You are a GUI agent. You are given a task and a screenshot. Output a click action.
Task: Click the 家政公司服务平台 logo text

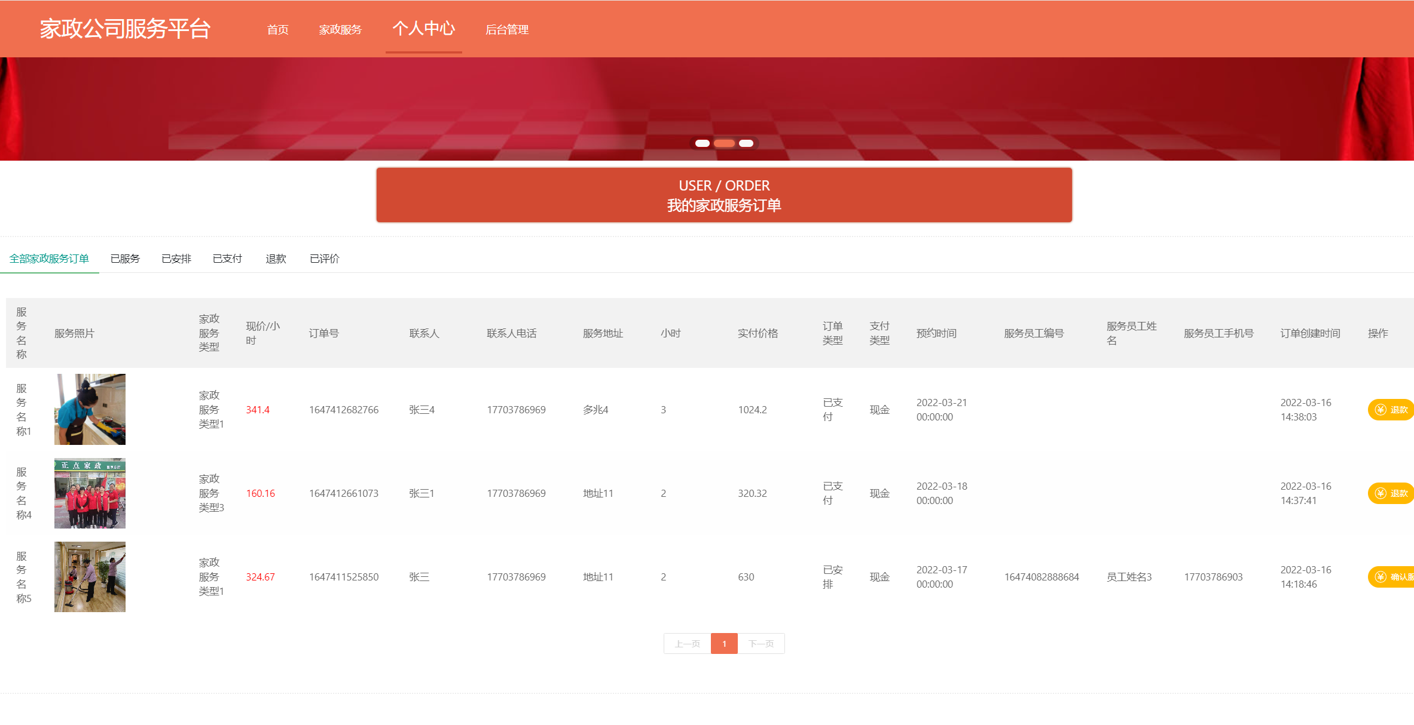124,28
